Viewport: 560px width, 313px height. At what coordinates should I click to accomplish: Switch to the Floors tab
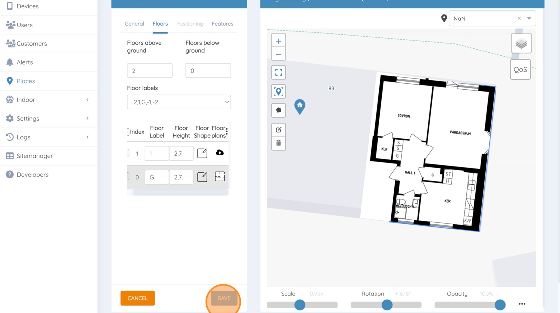pos(160,24)
